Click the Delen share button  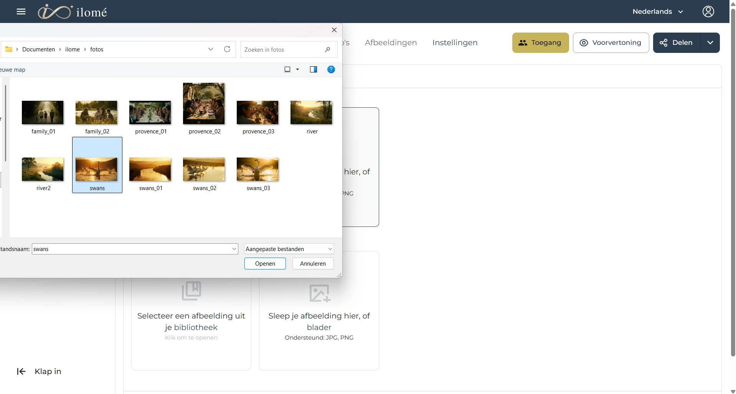coord(677,43)
